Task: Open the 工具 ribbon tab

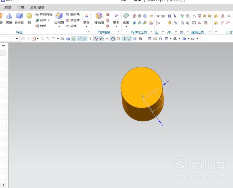Action: (x=21, y=7)
